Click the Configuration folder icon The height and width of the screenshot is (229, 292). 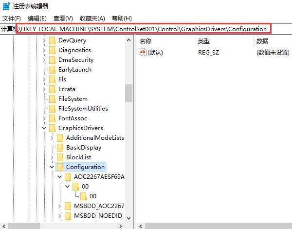[x=60, y=167]
